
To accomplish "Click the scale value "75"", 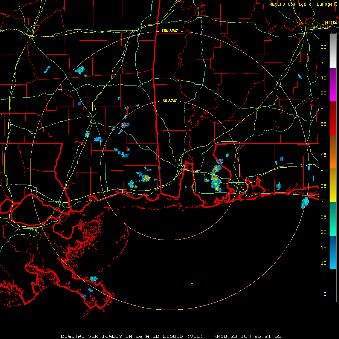I will 324,62.
